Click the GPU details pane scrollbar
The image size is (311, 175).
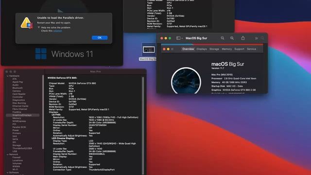[x=143, y=125]
